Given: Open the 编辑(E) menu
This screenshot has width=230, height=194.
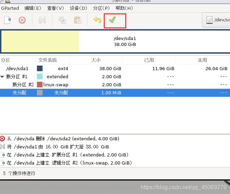Looking at the screenshot, I should pos(33,8).
